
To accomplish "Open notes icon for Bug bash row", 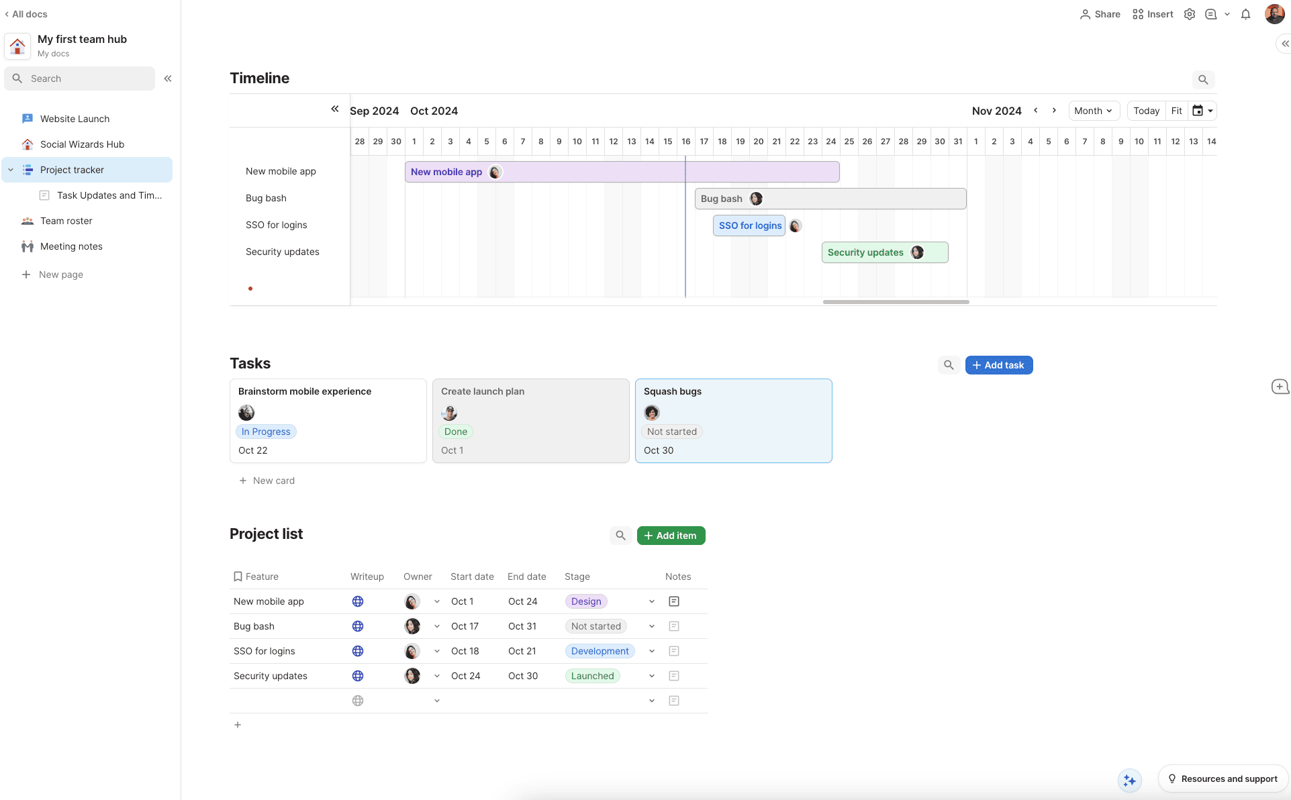I will 674,626.
